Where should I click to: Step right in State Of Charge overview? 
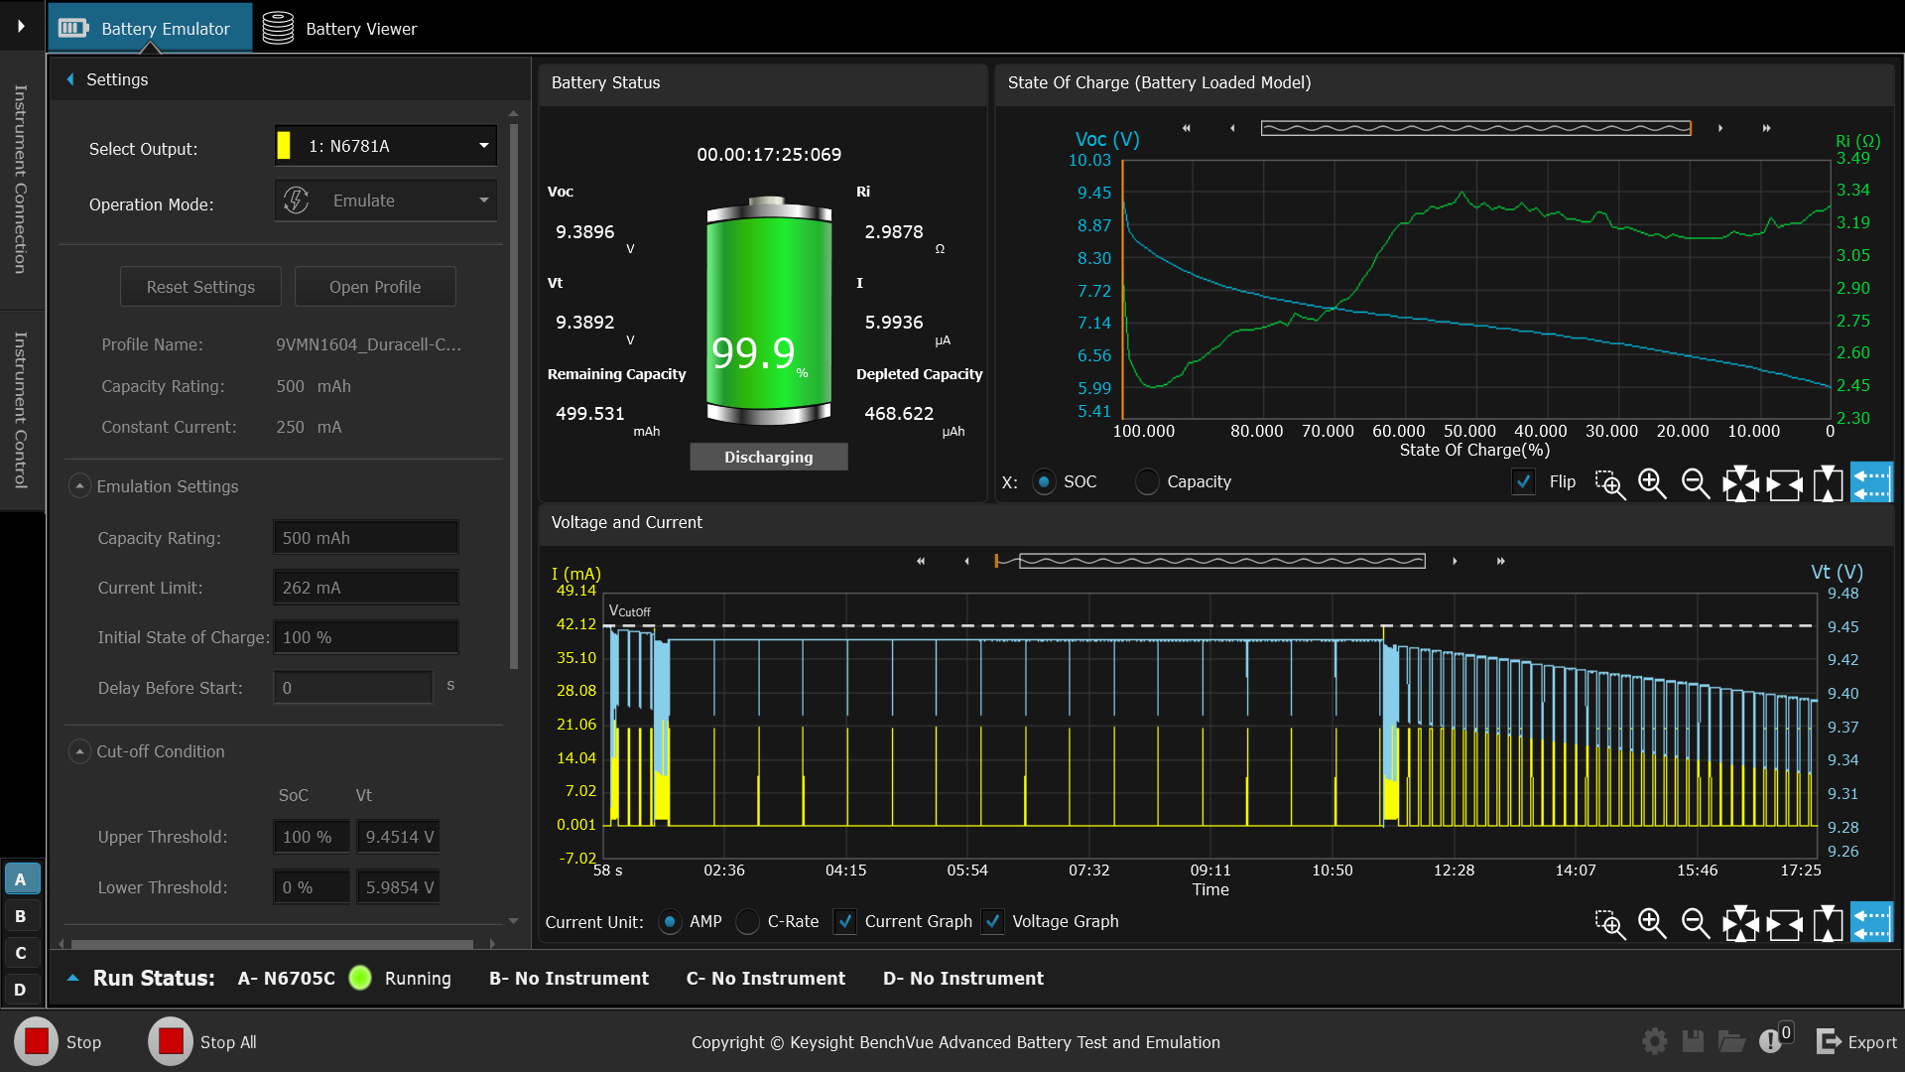coord(1720,128)
